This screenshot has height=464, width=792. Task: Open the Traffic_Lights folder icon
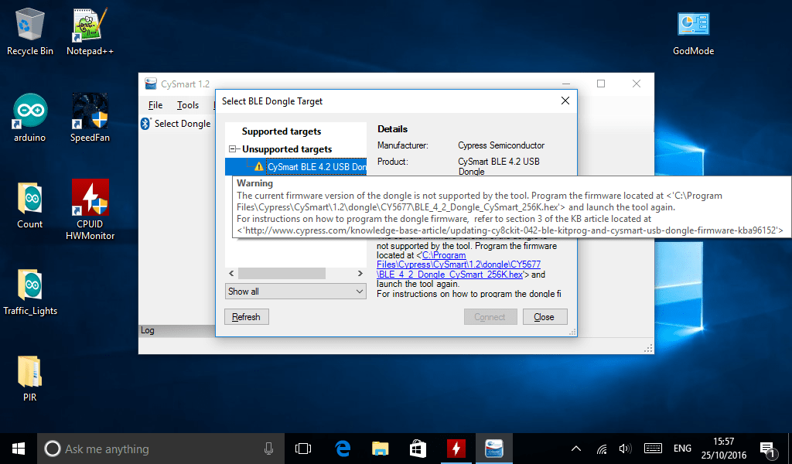(30, 292)
